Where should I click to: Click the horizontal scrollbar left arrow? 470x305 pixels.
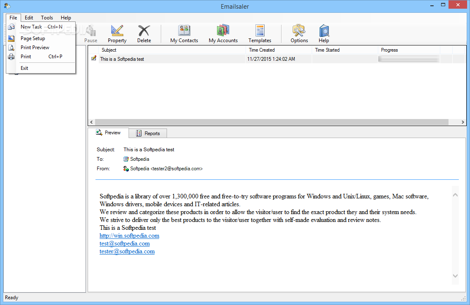pos(91,122)
